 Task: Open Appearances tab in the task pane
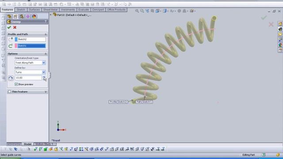pos(280,45)
